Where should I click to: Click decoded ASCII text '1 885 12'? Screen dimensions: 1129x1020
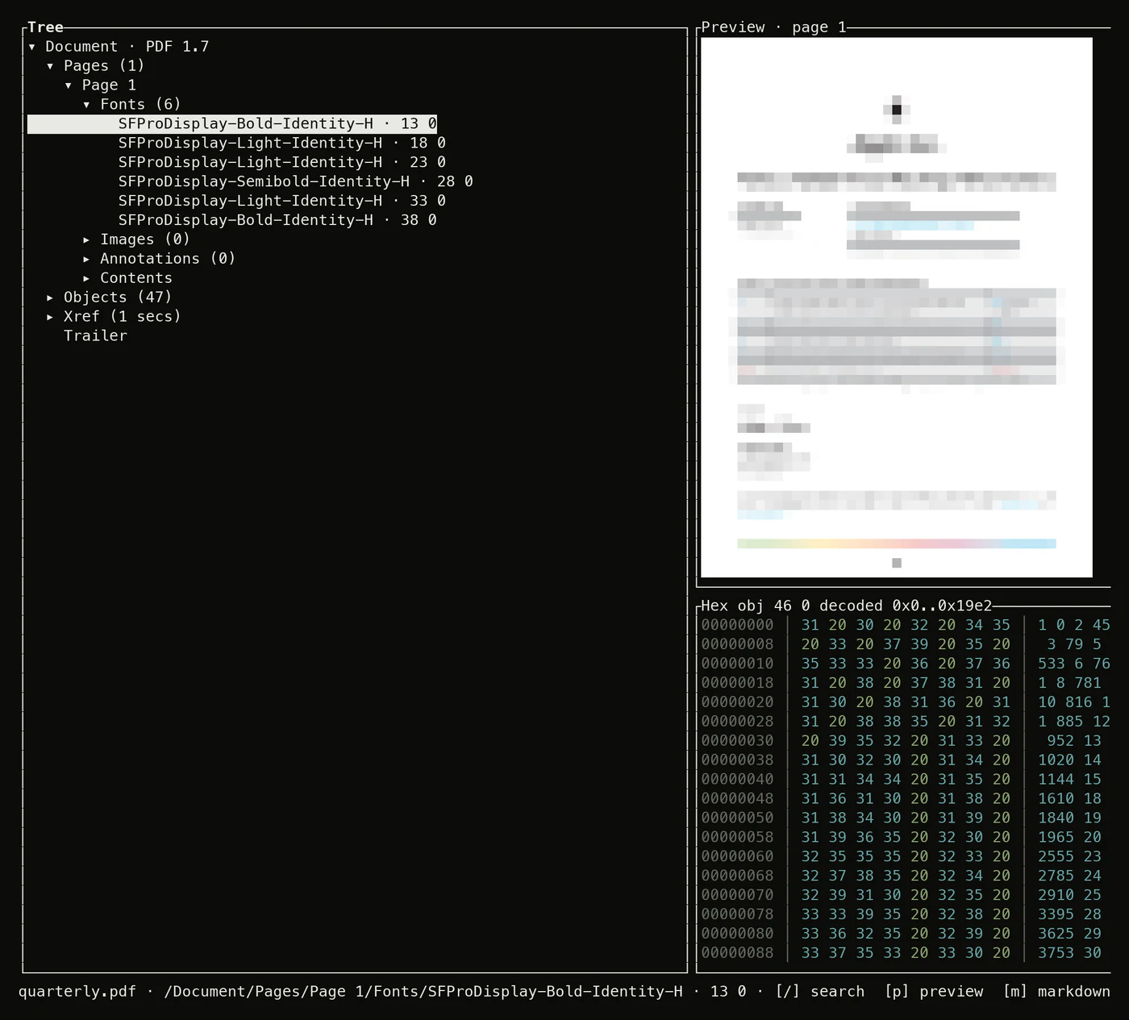click(x=1074, y=722)
